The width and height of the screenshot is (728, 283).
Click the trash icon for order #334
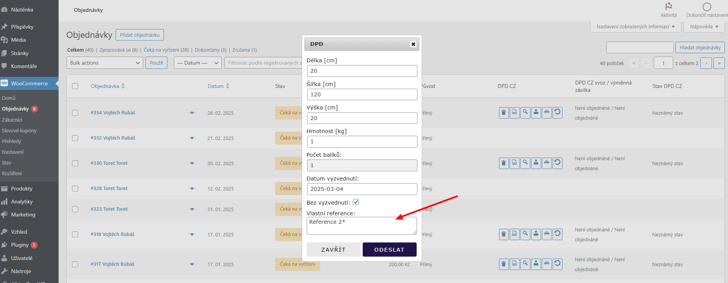tap(504, 113)
